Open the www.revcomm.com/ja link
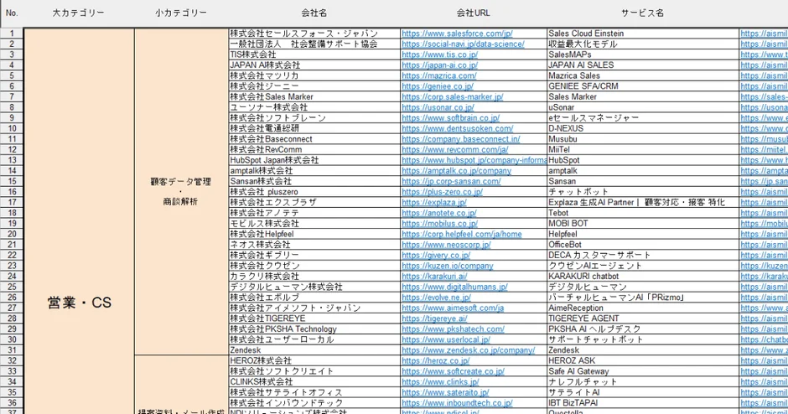This screenshot has height=414, width=788. [455, 150]
